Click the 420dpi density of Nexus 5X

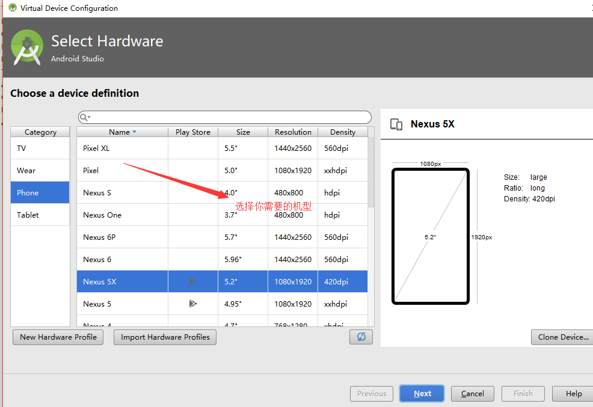point(336,282)
